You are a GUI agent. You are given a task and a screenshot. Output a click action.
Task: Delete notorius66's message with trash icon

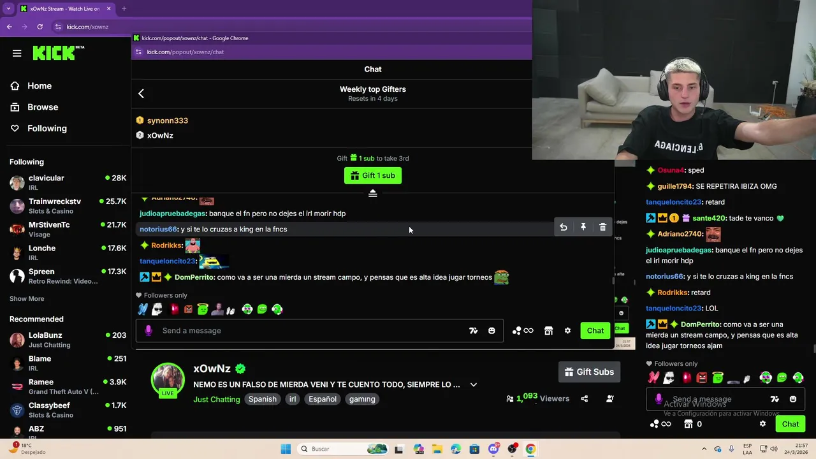pyautogui.click(x=603, y=227)
